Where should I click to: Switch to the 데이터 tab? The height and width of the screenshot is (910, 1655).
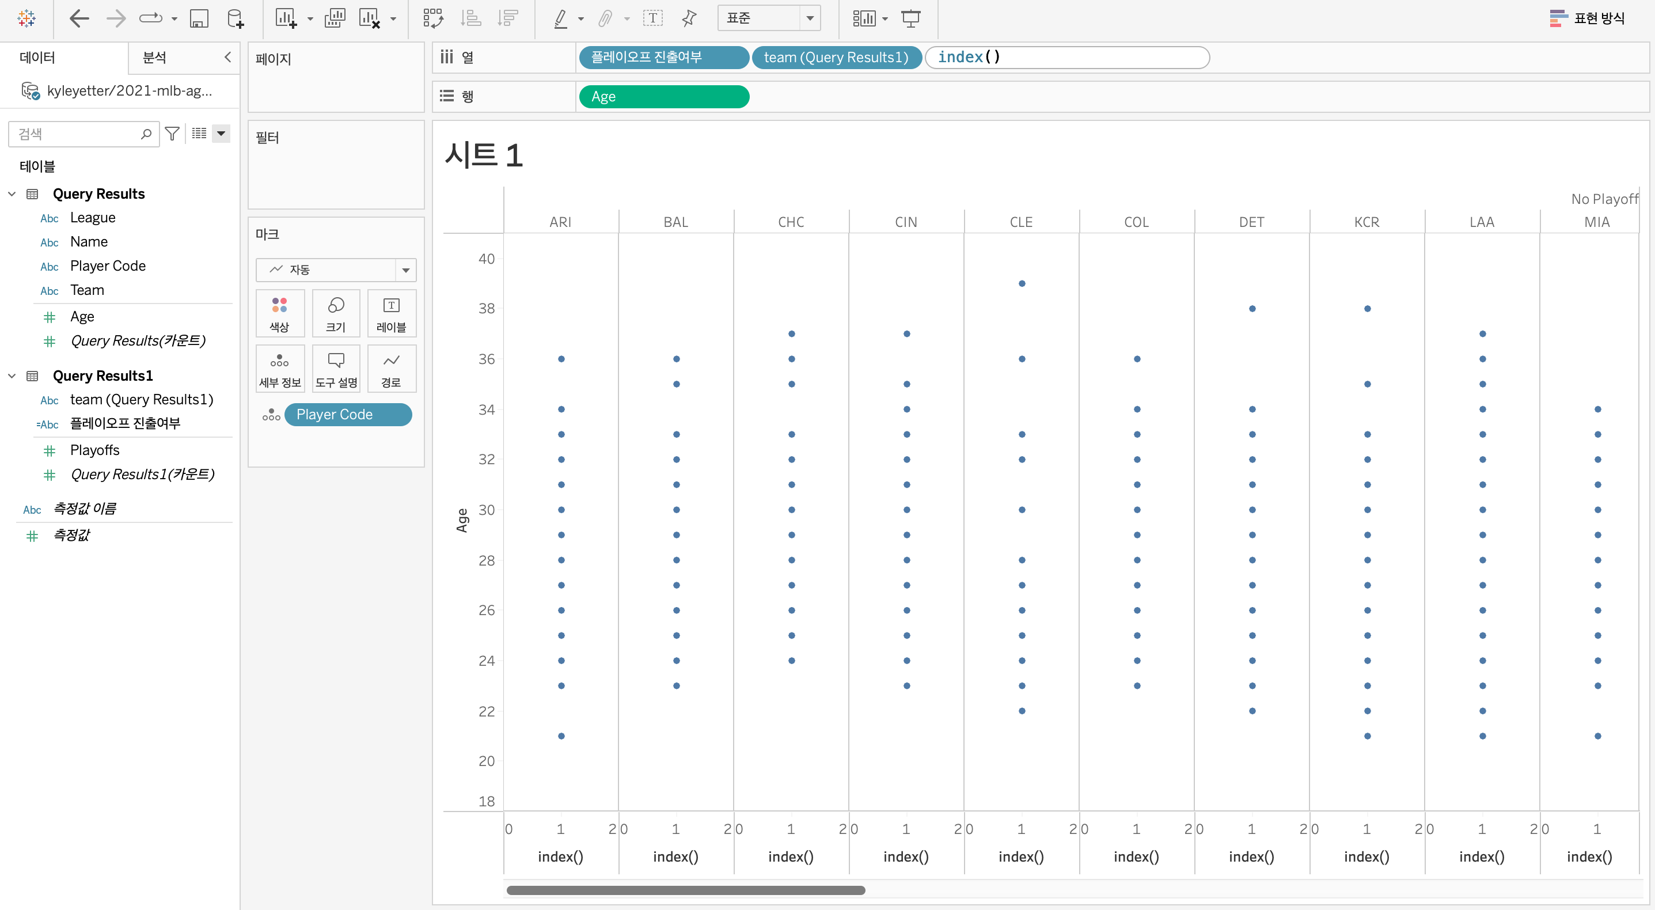pyautogui.click(x=37, y=58)
